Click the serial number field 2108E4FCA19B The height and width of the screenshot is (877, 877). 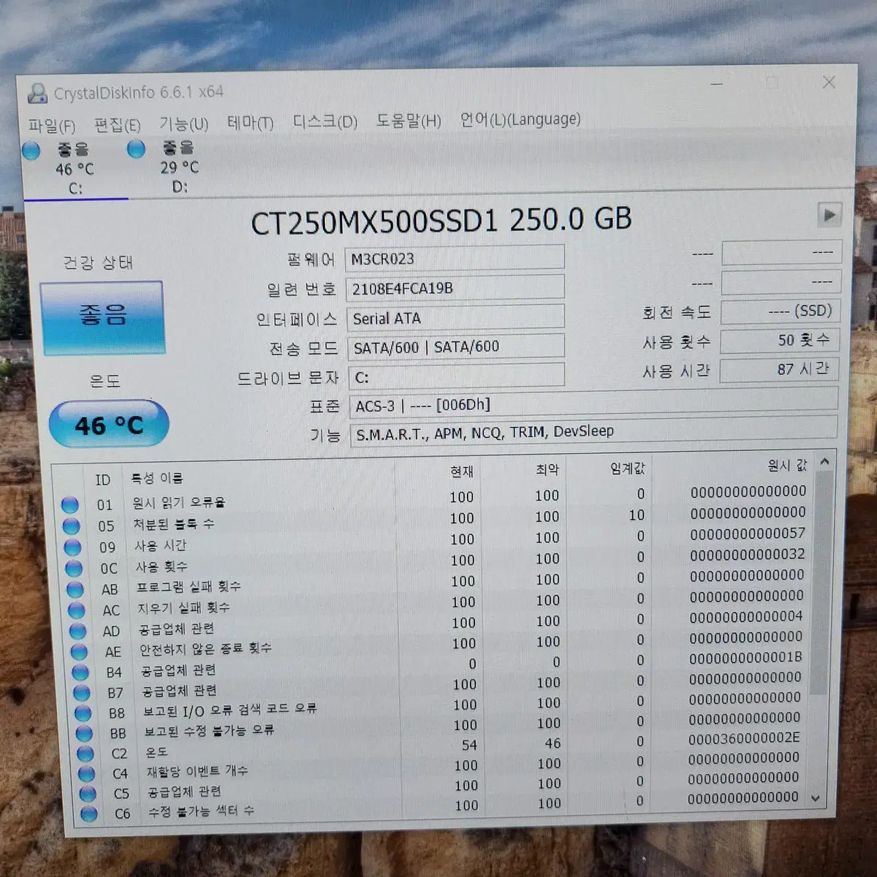pyautogui.click(x=455, y=288)
